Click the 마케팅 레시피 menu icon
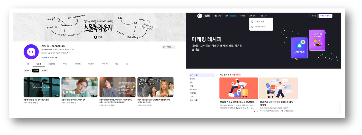Screen dimensions: 362x135 tap(252, 27)
